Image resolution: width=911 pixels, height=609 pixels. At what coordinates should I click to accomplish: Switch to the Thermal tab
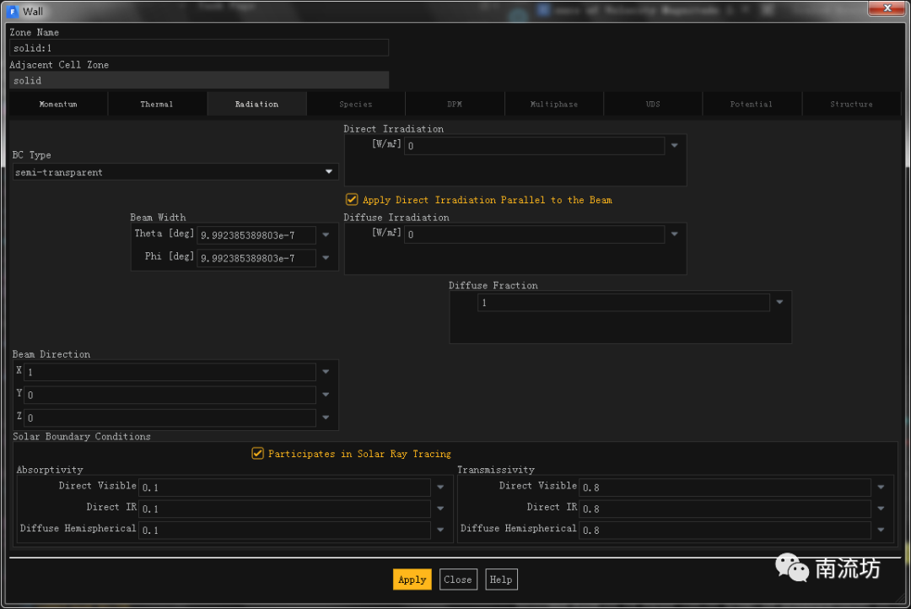point(157,104)
